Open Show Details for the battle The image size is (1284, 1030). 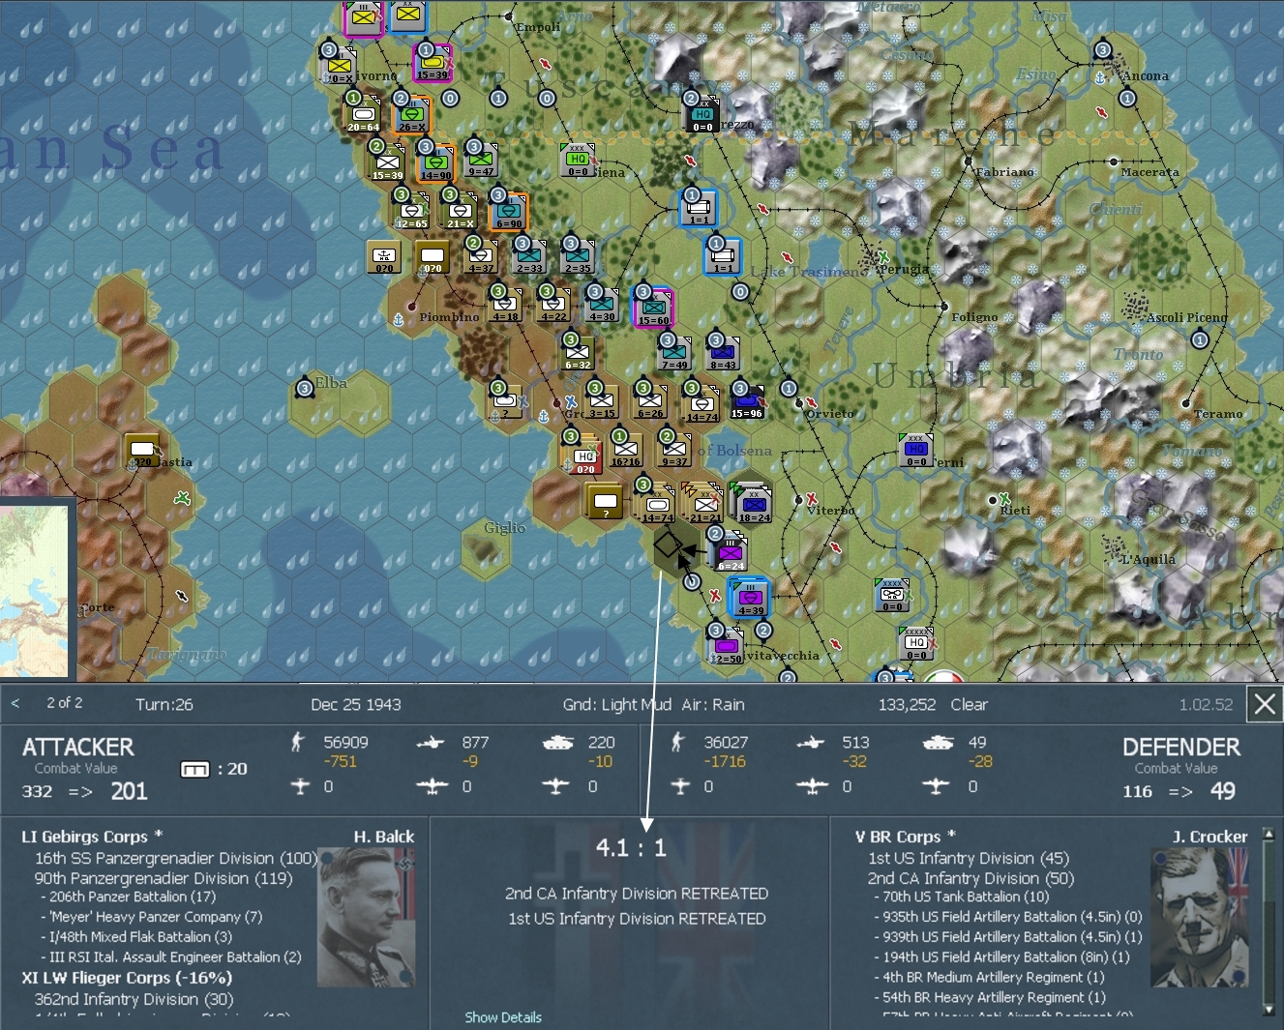pyautogui.click(x=503, y=1017)
